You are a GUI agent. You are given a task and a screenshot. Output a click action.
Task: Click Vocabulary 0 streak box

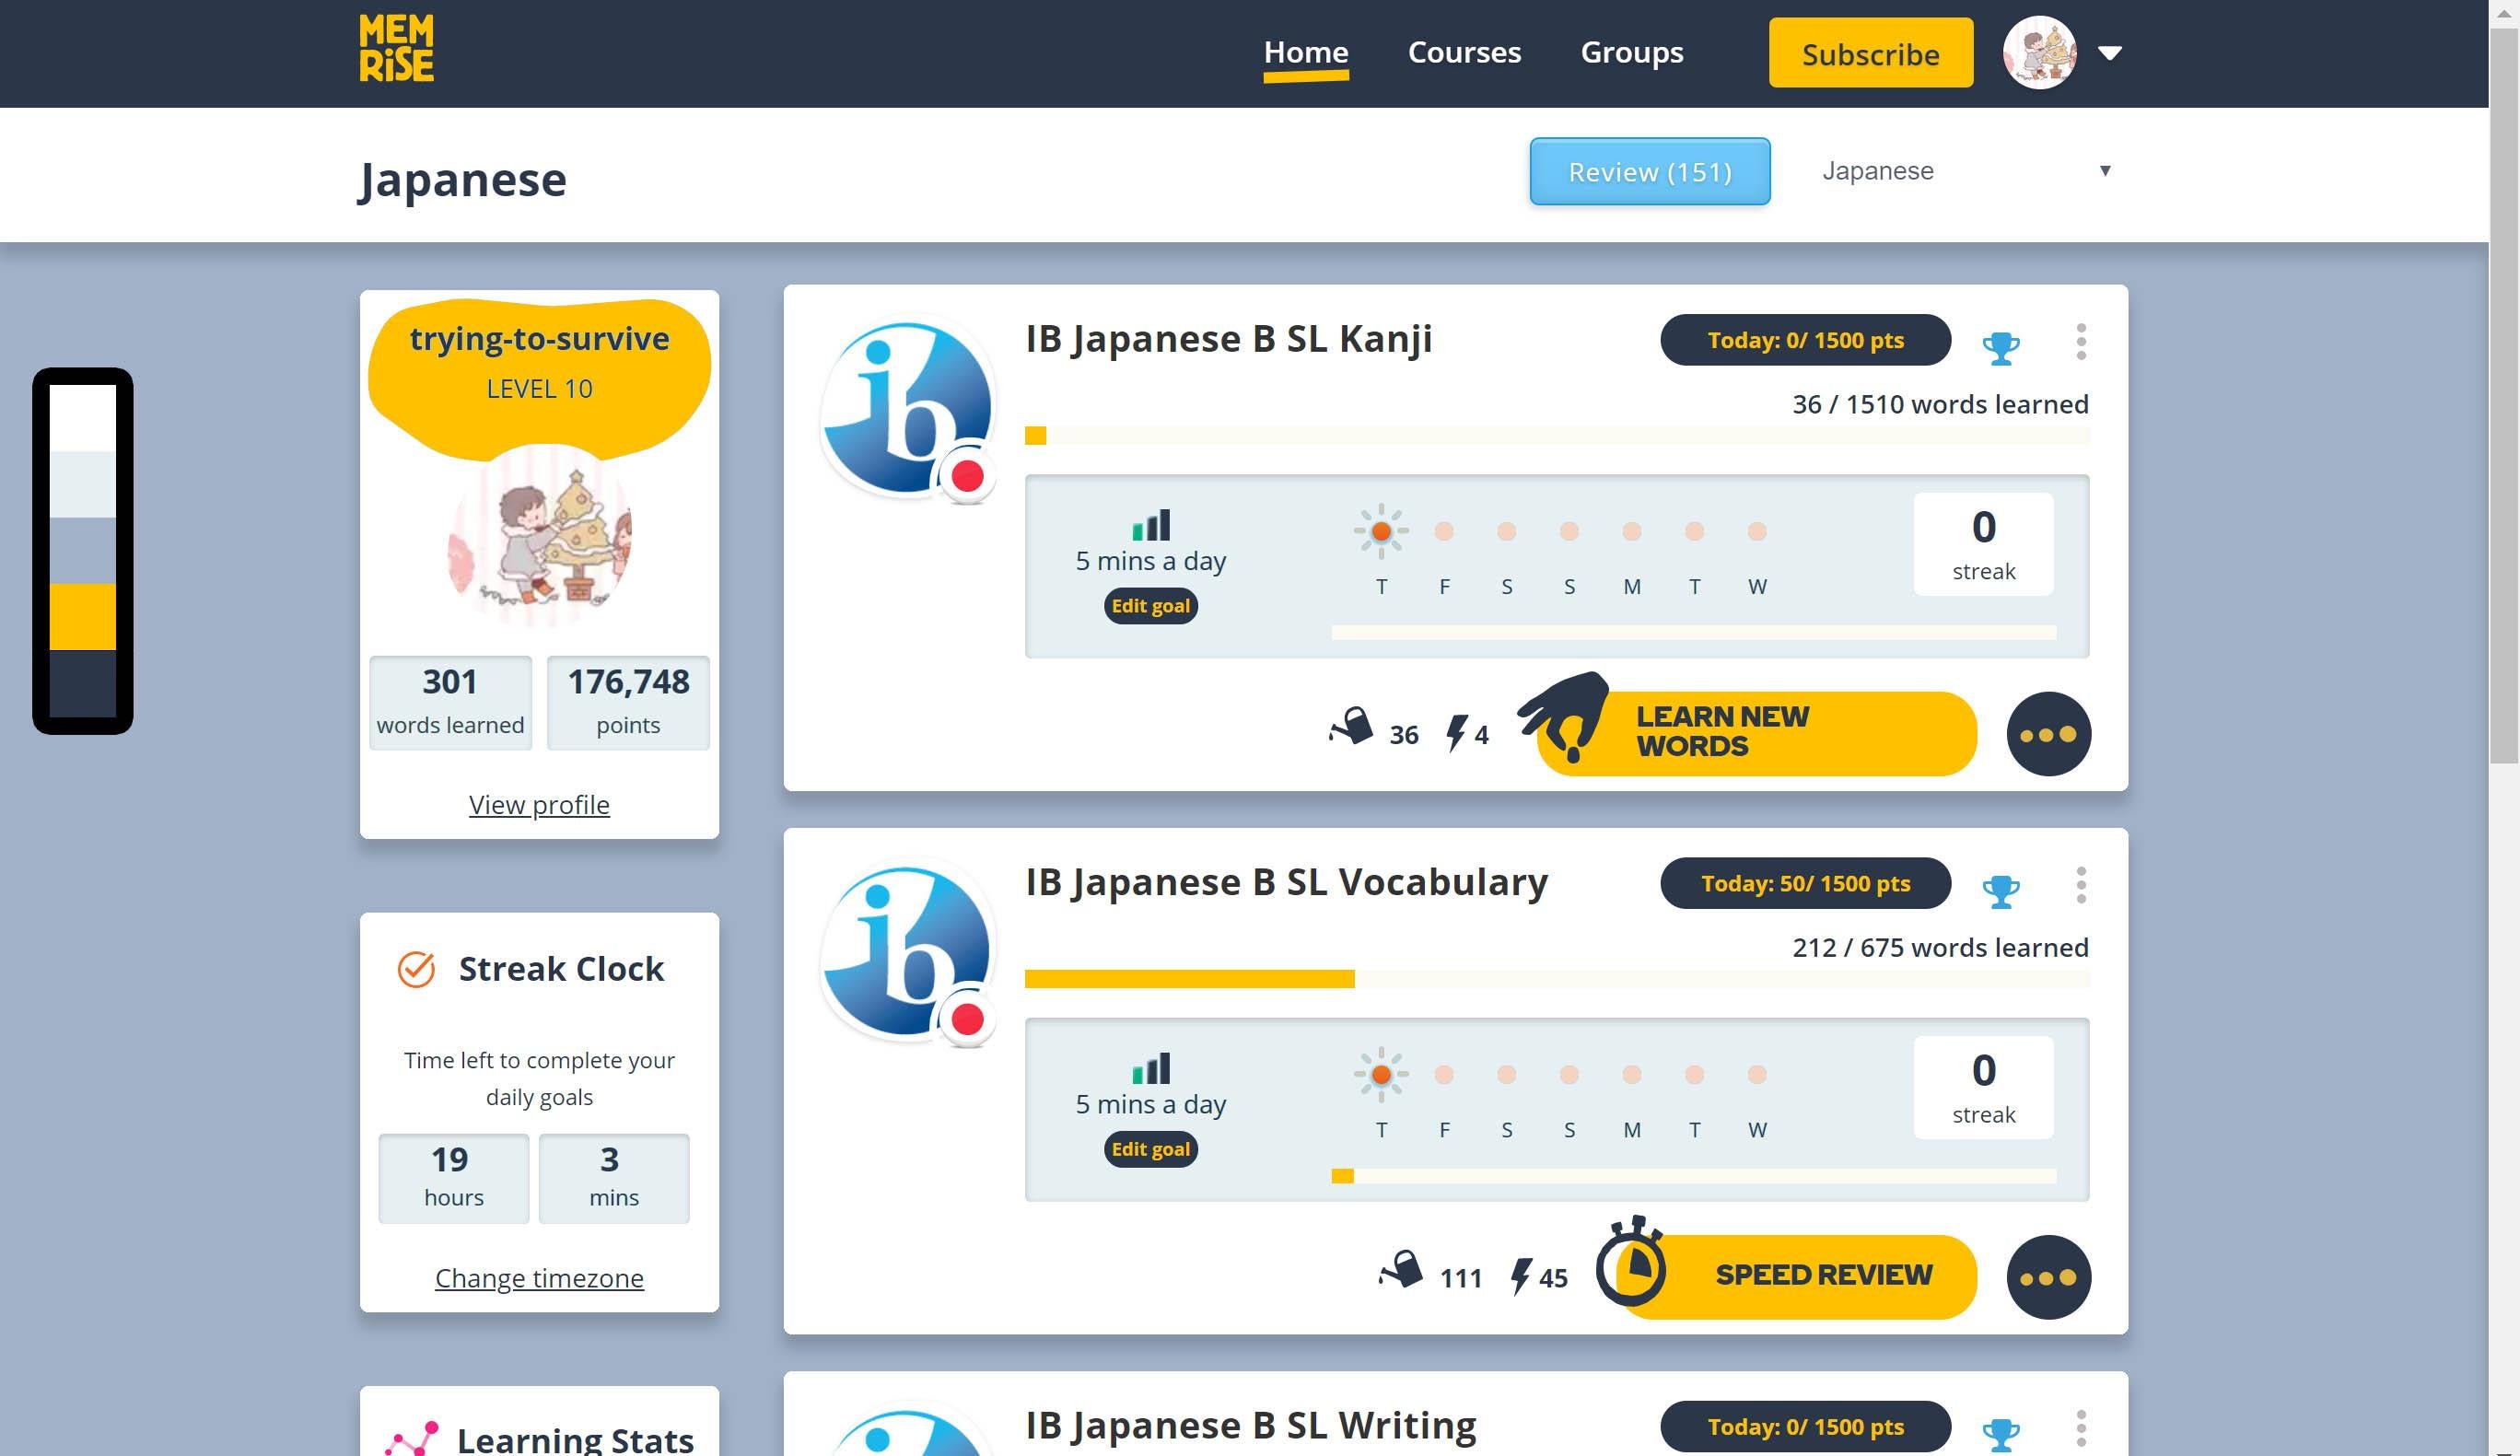click(1983, 1087)
